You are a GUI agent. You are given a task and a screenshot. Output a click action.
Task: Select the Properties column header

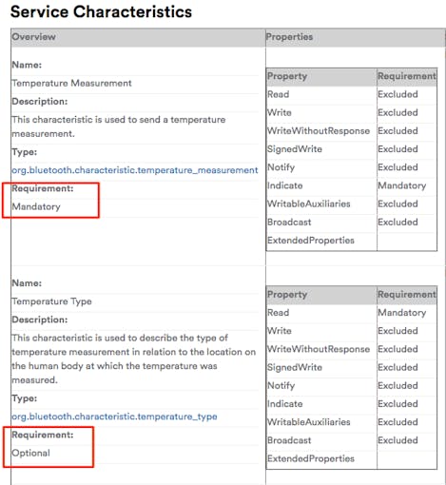pyautogui.click(x=289, y=37)
